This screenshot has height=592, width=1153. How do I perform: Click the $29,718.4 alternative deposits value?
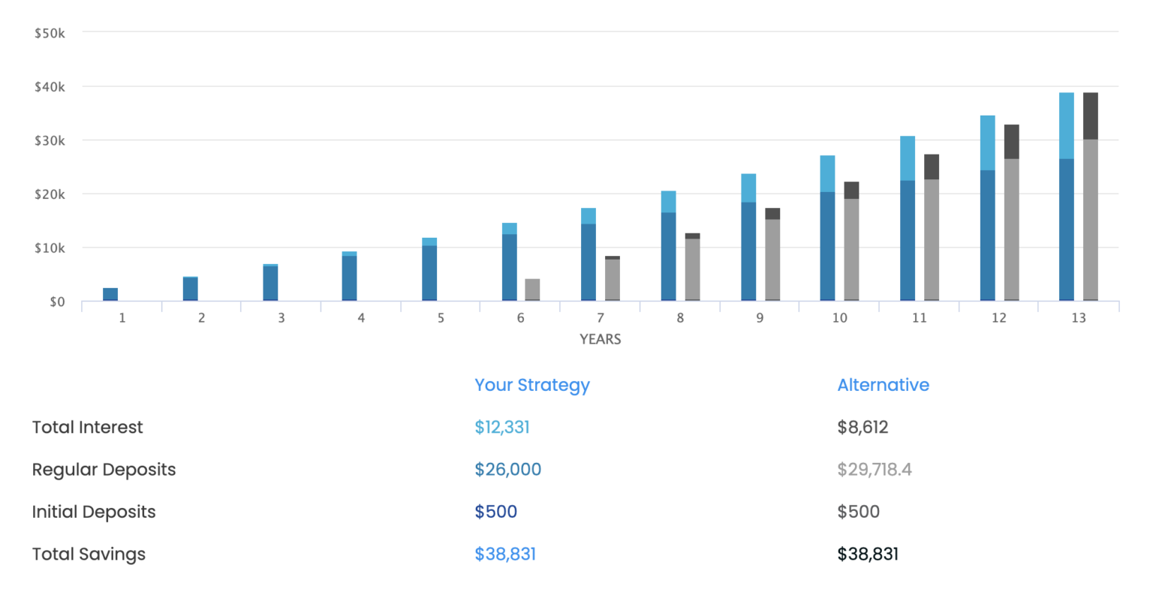(875, 470)
